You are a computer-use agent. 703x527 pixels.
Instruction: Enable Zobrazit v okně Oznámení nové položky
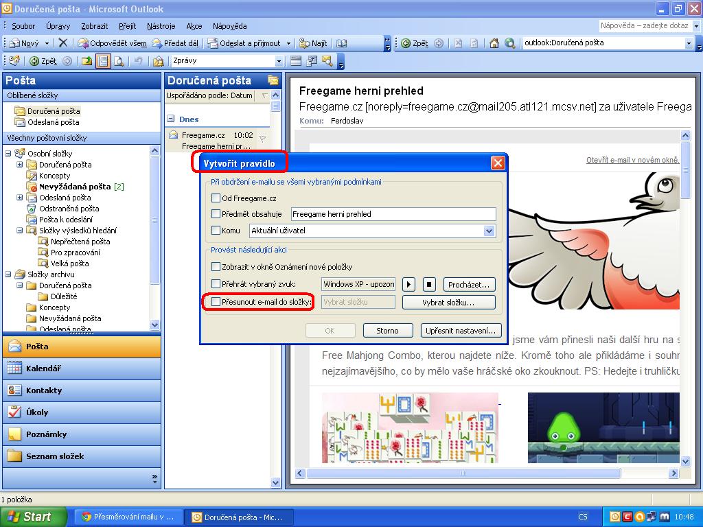coord(216,267)
